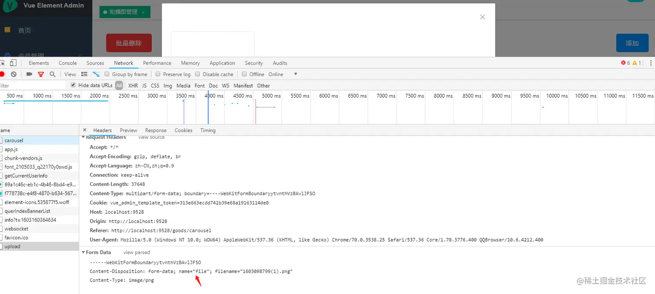Viewport: 655px width, 294px height.
Task: Capture screenshots camera icon
Action: [x=29, y=74]
